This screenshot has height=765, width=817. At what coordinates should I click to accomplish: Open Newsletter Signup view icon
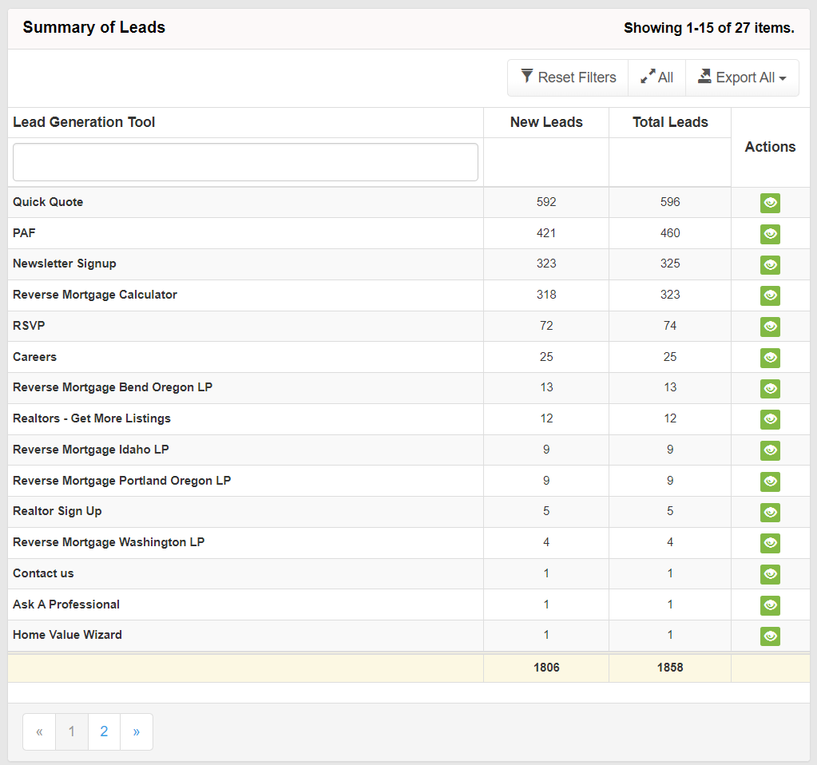[x=770, y=265]
